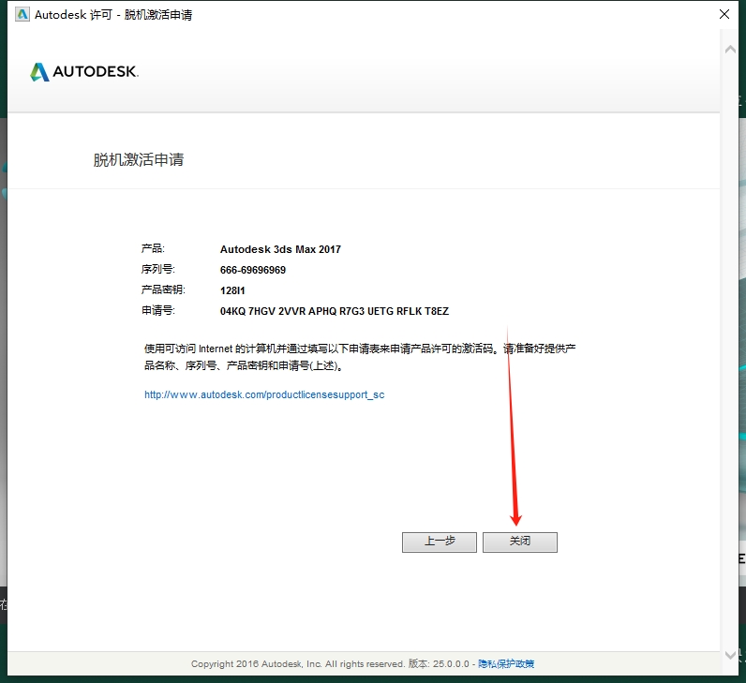Viewport: 746px width, 683px height.
Task: Click the scrollbar down arrow
Action: pos(731,655)
